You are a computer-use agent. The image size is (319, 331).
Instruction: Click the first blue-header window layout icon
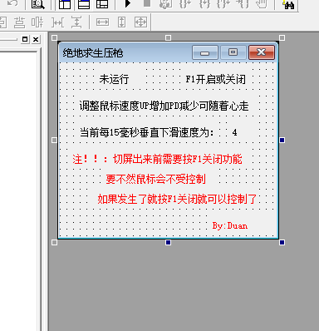click(x=65, y=4)
